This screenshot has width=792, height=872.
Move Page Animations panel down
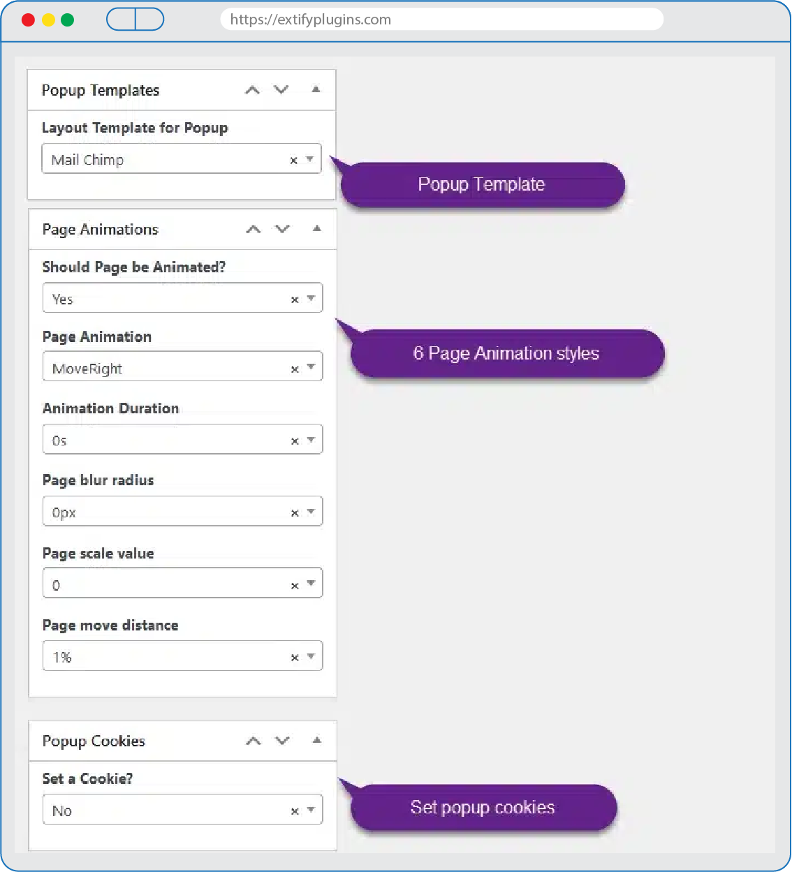point(282,229)
